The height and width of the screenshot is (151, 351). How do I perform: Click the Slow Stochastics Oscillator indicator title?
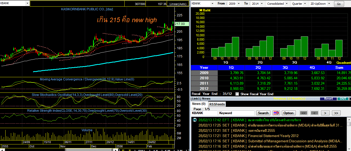pos(87,95)
